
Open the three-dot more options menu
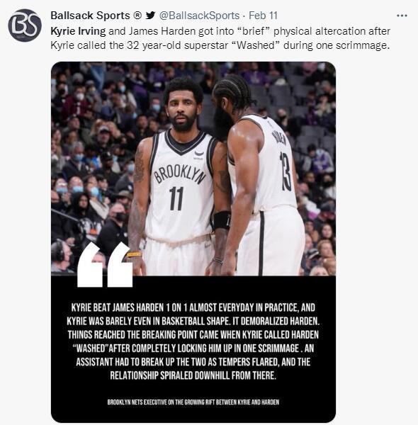[402, 16]
